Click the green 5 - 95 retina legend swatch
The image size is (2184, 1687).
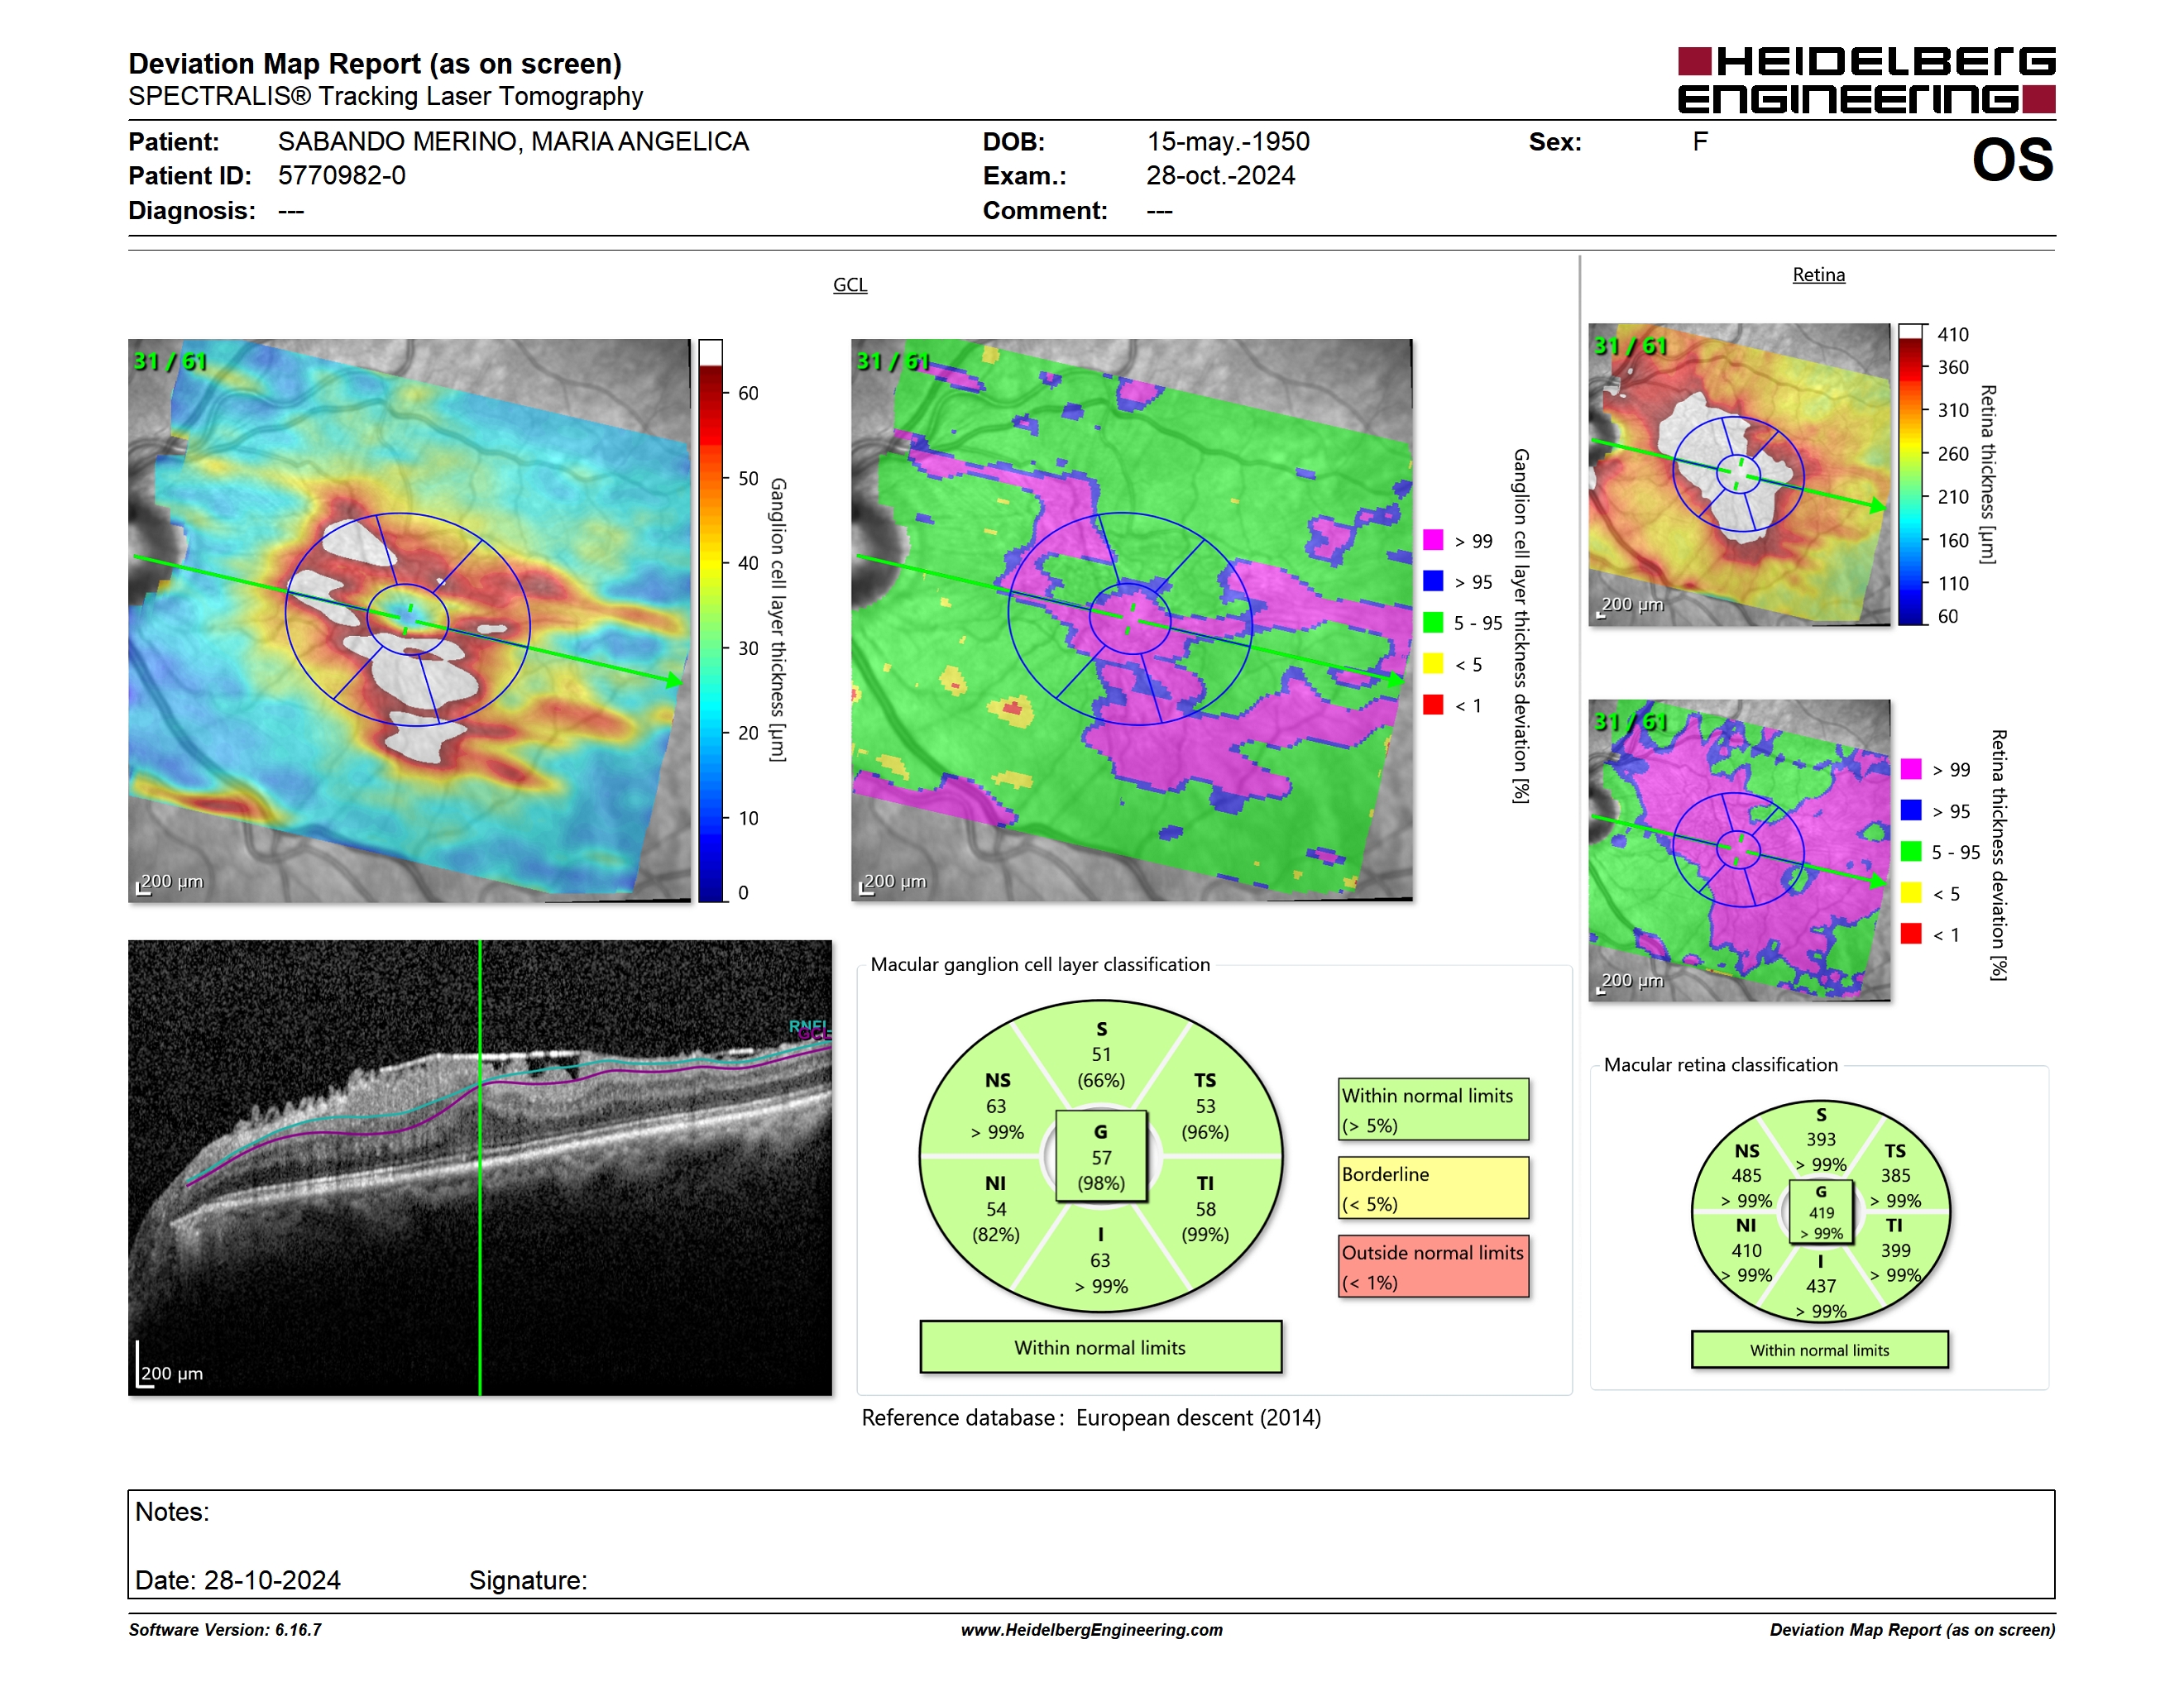pyautogui.click(x=1911, y=852)
